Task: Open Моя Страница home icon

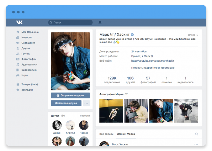Action: pos(18,32)
